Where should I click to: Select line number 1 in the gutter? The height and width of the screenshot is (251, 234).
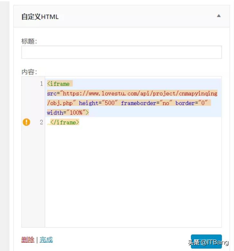[41, 84]
